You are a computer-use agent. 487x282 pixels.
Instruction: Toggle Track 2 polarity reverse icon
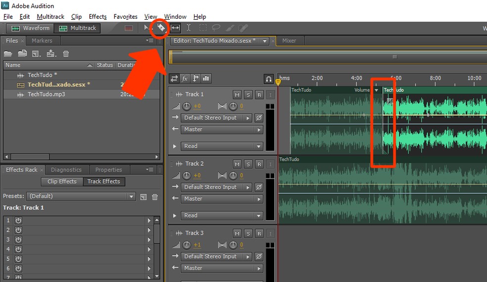tap(259, 187)
